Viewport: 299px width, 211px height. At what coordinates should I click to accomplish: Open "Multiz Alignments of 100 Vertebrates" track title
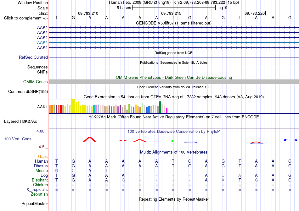174,152
